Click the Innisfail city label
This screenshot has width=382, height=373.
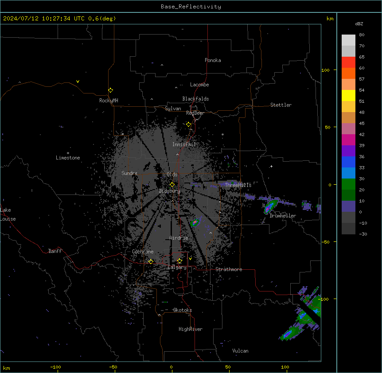pyautogui.click(x=184, y=144)
